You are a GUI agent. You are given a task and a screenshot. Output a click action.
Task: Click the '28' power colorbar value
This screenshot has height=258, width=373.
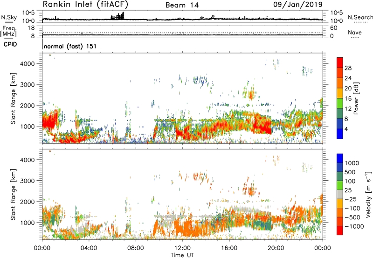coord(348,68)
